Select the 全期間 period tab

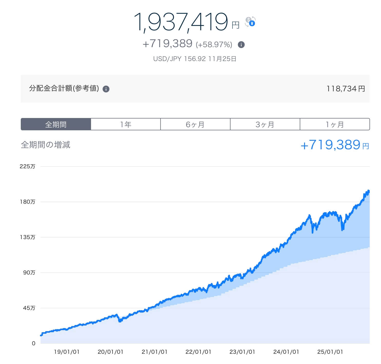tap(56, 124)
